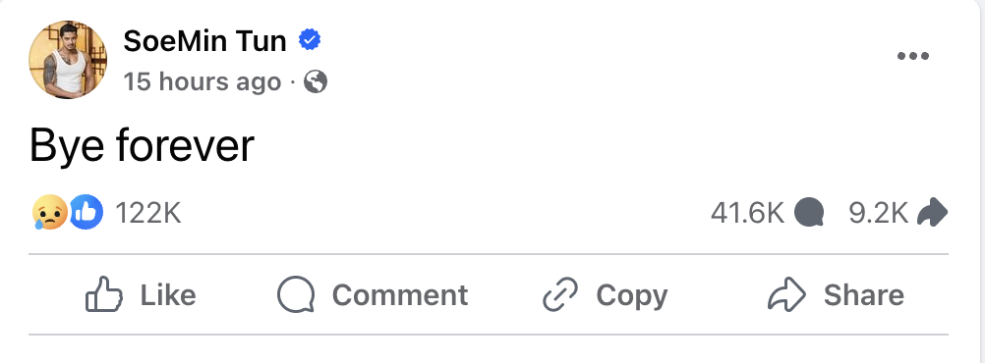
Task: Click SoeMin Tun's profile picture
Action: pos(68,60)
